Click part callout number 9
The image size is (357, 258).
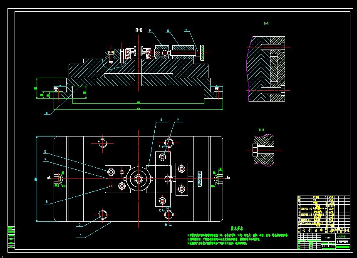150,30
